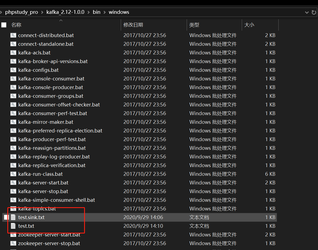
Task: Go to the bin folder in the path
Action: (97, 12)
